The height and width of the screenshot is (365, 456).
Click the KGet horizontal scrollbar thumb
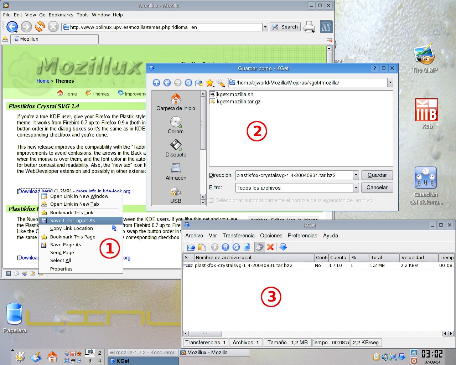[x=205, y=334]
